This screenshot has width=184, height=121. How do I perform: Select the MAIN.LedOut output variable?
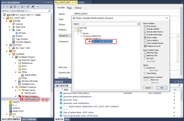pyautogui.click(x=31, y=99)
